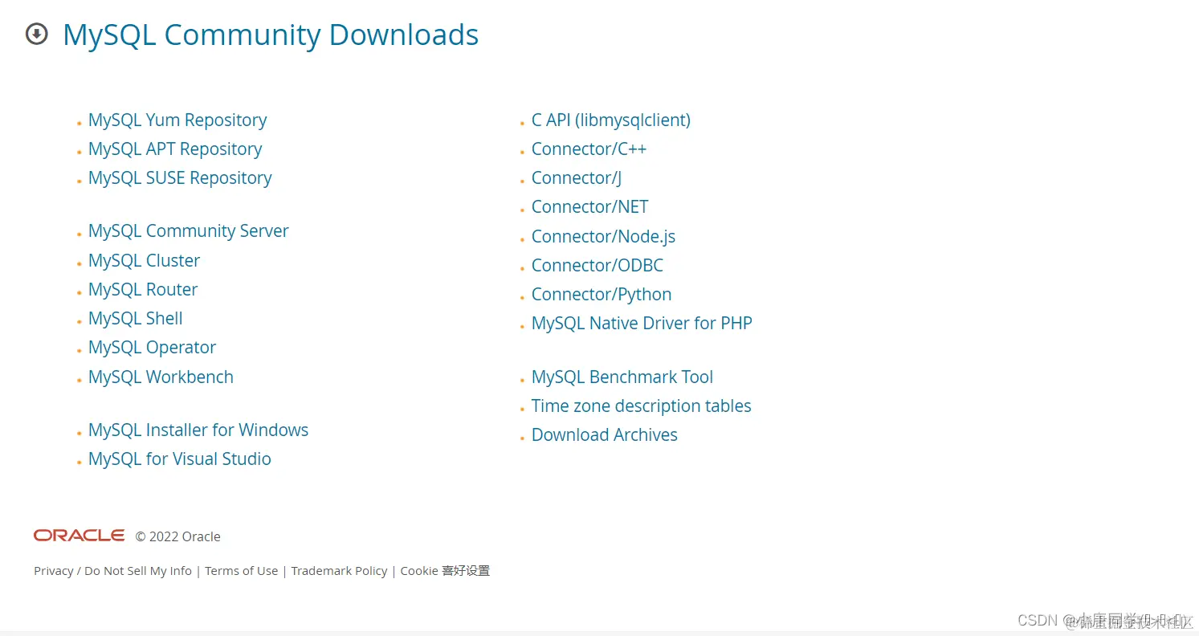The width and height of the screenshot is (1199, 636).
Task: Open the MySQL Router link
Action: pos(143,289)
